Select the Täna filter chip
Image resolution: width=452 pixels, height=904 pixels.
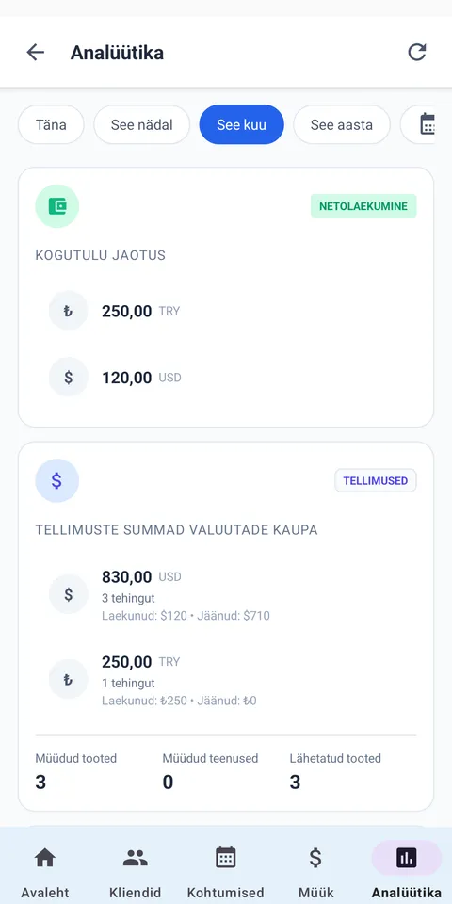pos(51,124)
